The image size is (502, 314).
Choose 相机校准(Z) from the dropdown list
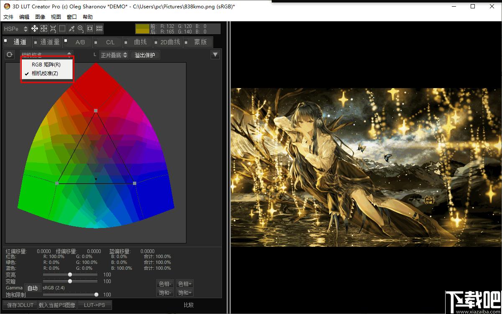pyautogui.click(x=47, y=73)
